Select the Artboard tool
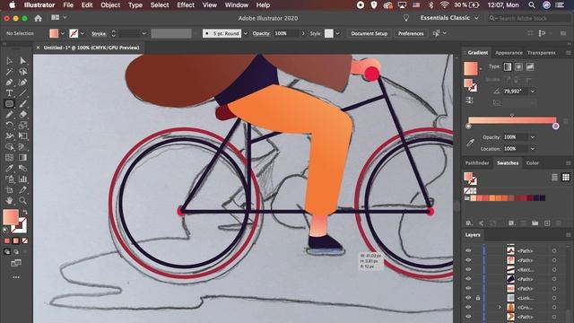Viewport: 574px width, 323px height. click(x=9, y=189)
